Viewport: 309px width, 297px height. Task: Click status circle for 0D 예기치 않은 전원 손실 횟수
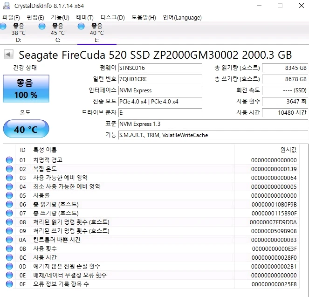click(9, 266)
